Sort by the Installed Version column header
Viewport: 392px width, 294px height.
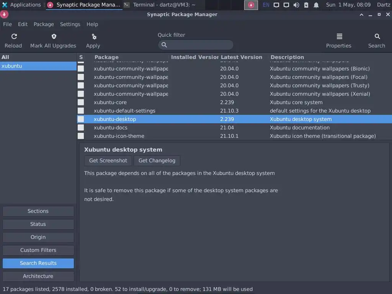pos(194,57)
